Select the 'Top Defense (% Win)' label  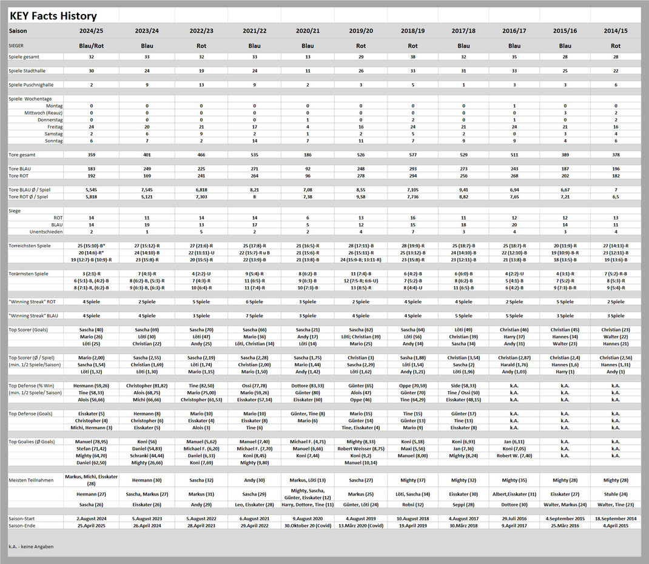click(32, 386)
